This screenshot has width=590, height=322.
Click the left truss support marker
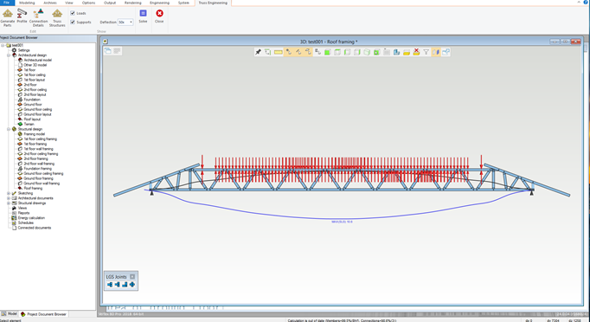152,193
